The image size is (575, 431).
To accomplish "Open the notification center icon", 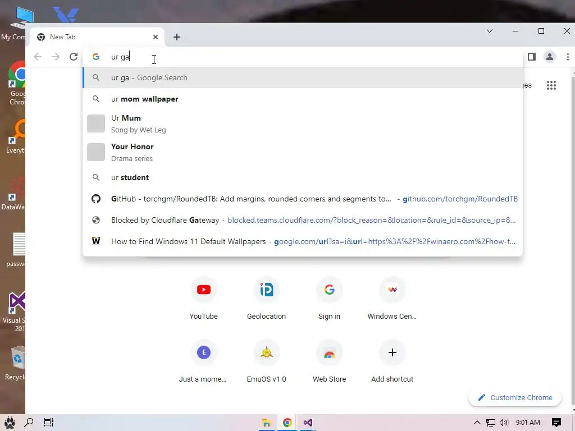I will [x=556, y=423].
